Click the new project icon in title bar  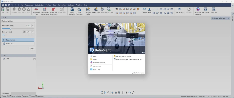click(3, 5)
